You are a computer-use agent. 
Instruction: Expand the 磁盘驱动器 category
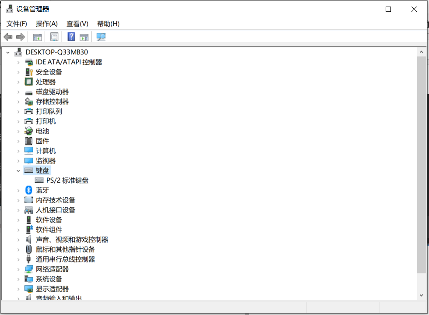click(x=18, y=92)
